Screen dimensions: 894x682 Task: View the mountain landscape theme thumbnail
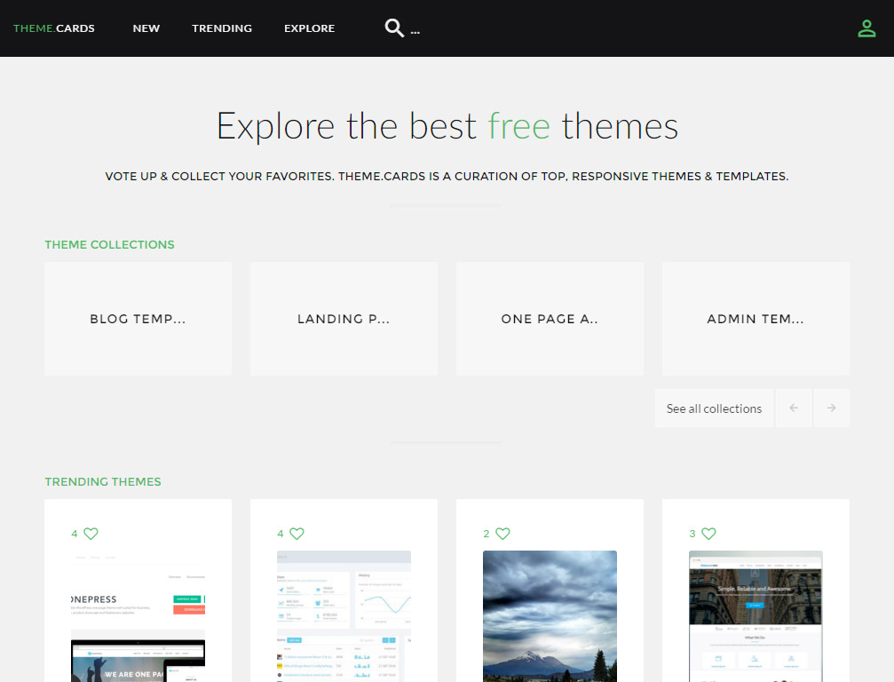tap(550, 616)
